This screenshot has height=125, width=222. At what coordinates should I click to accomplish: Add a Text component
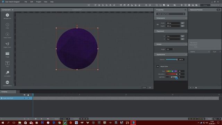point(7,64)
